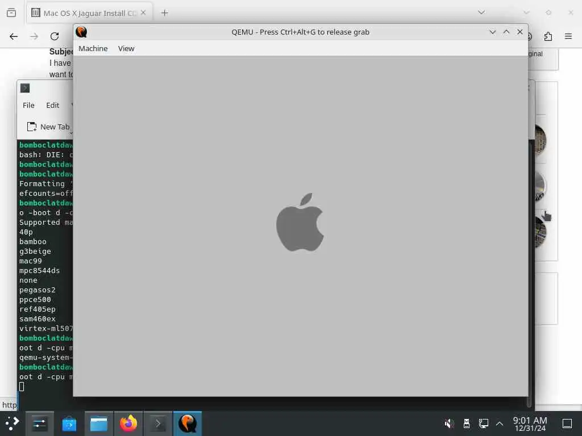582x436 pixels.
Task: Reload the browser page
Action: click(55, 36)
